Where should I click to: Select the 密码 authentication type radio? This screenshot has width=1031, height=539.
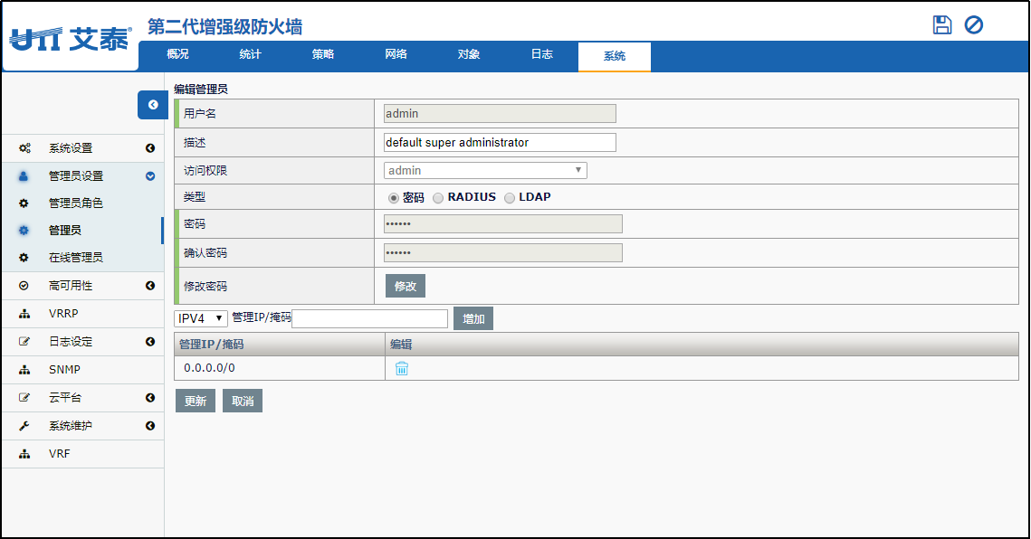(x=393, y=198)
